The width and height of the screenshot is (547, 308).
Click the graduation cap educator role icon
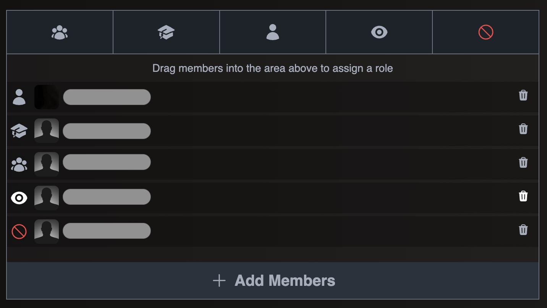[166, 32]
